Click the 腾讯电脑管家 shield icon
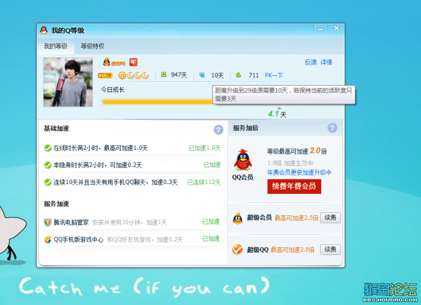This screenshot has width=421, height=305. (x=48, y=223)
